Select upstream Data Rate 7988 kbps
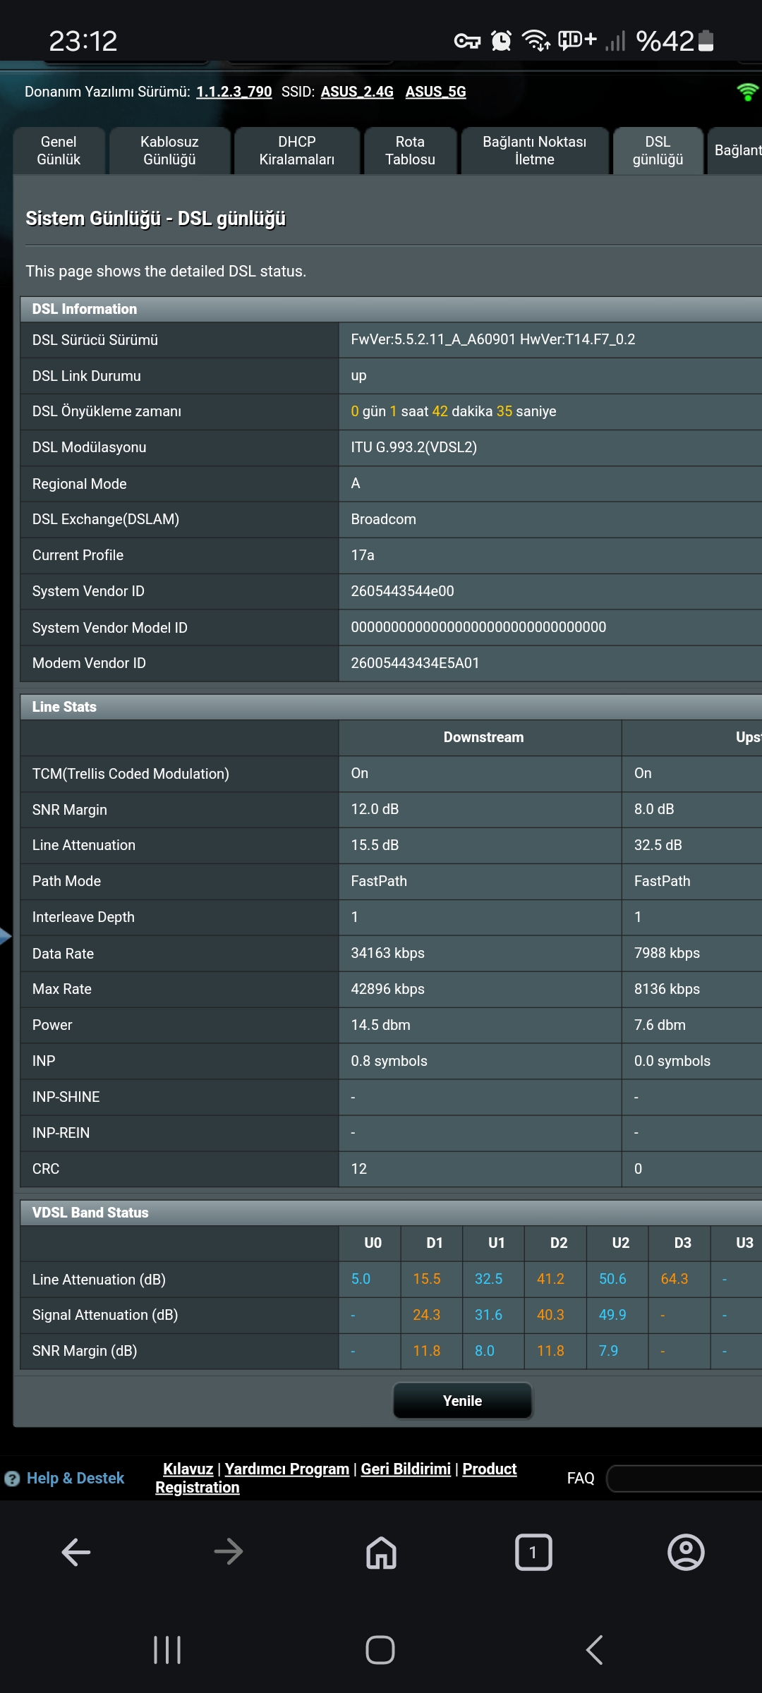The width and height of the screenshot is (762, 1693). 667,953
